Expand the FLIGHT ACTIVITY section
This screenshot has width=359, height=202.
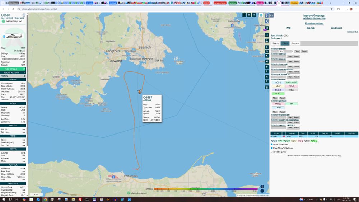tap(13, 72)
